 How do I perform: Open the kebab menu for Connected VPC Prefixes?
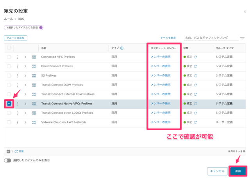click(x=17, y=57)
